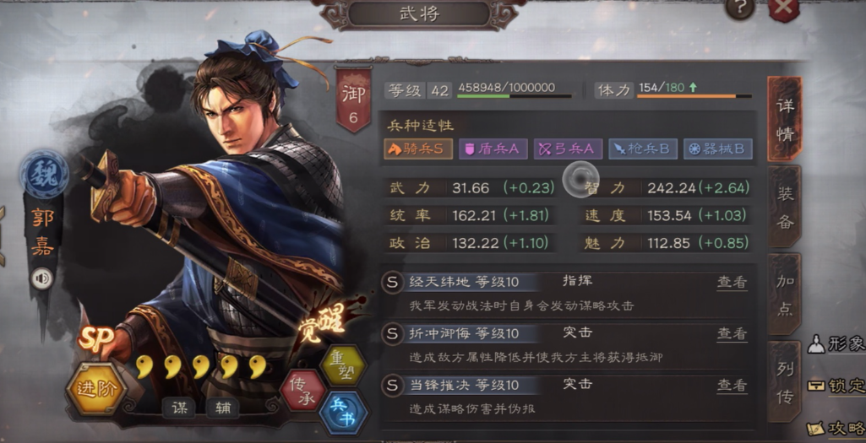
Task: Open the 兵书 blue hexagon icon
Action: pyautogui.click(x=344, y=413)
